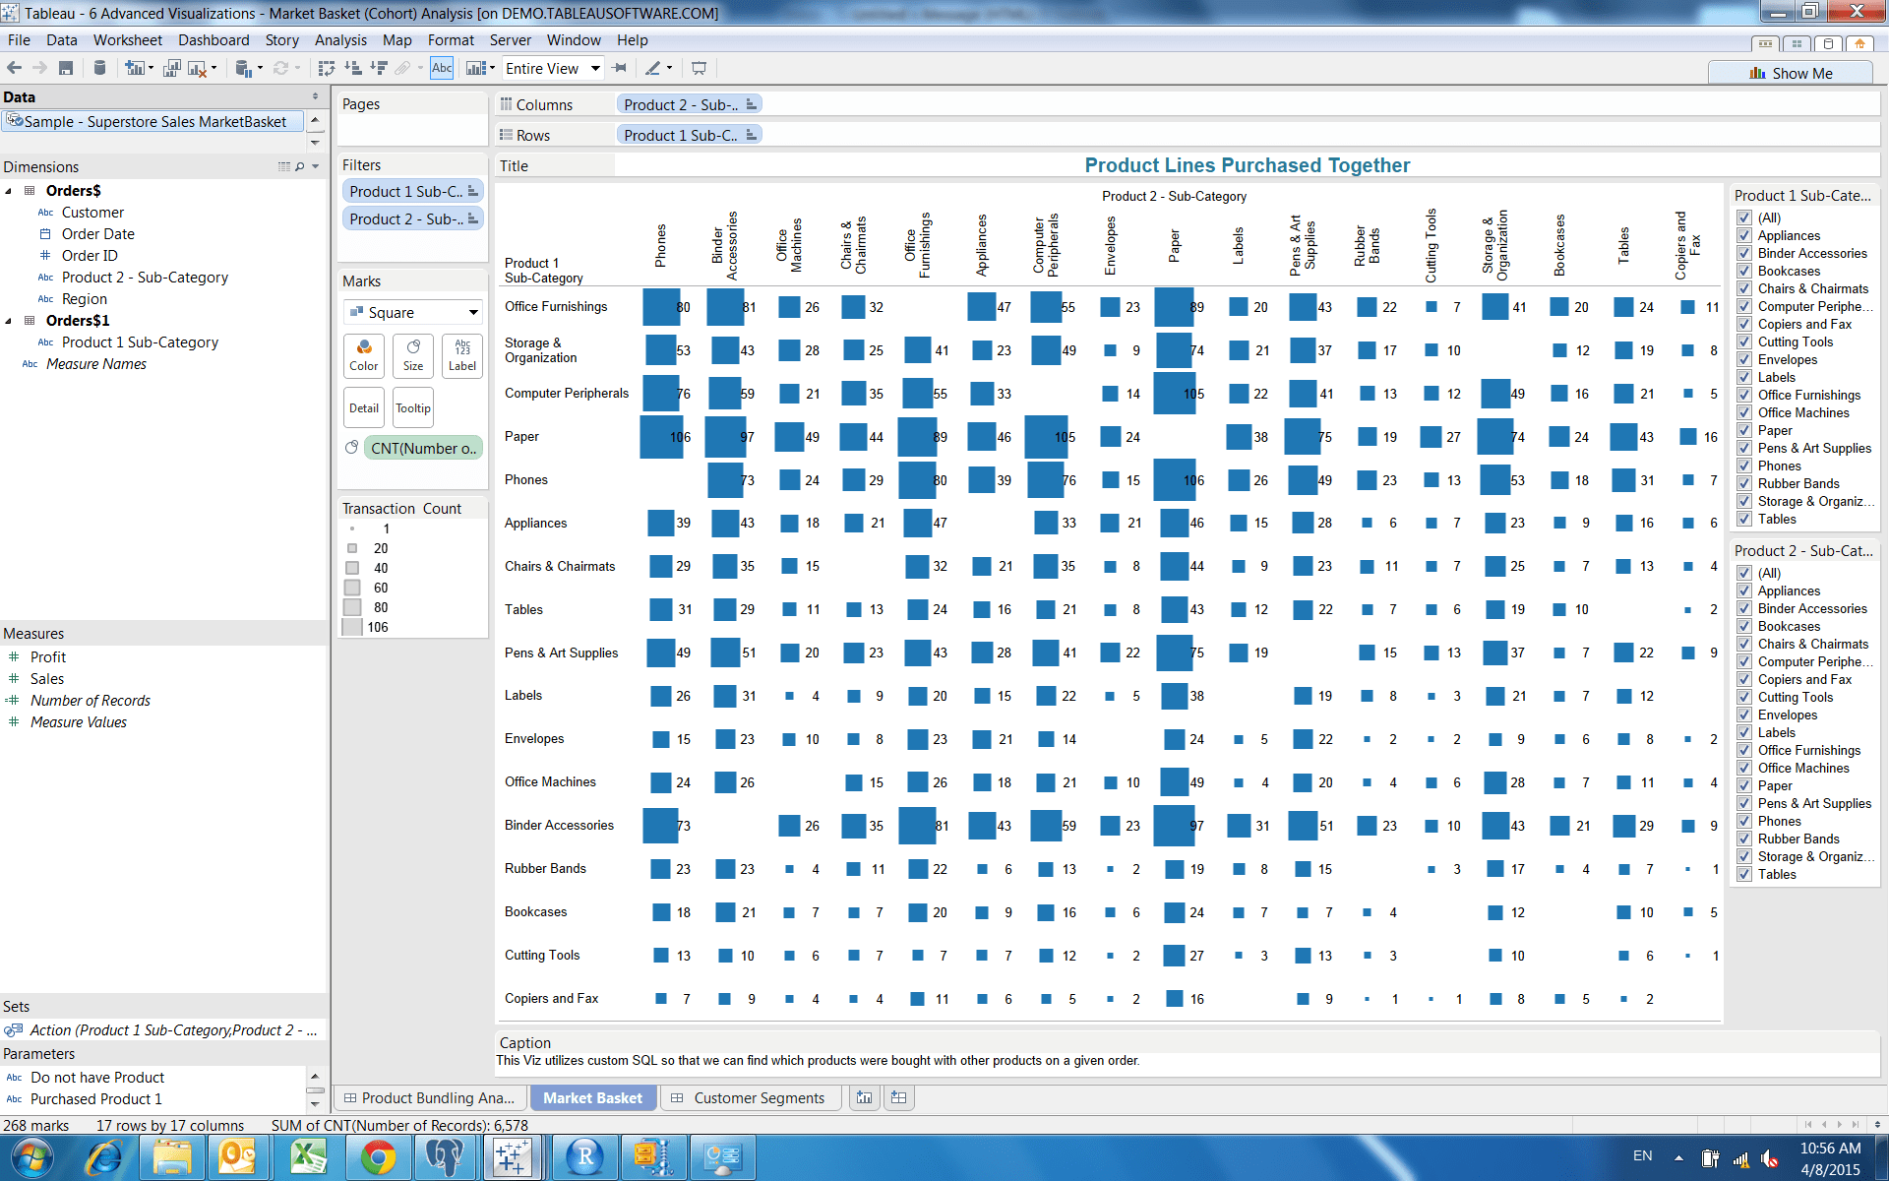Click the sort ascending toolbar icon
The image size is (1889, 1181).
(353, 68)
